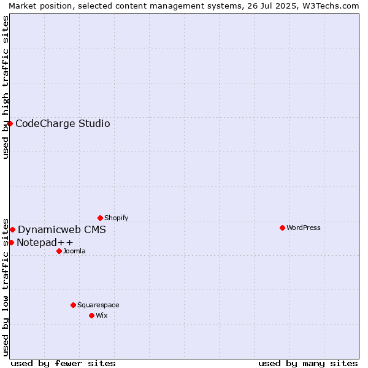Click the 'used by high traffic sites' axis label
This screenshot has height=368, width=368.
point(5,87)
